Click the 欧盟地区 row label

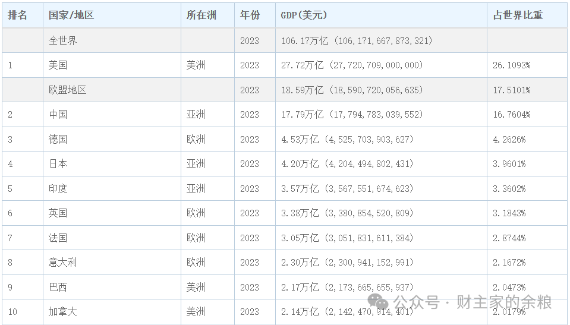67,90
